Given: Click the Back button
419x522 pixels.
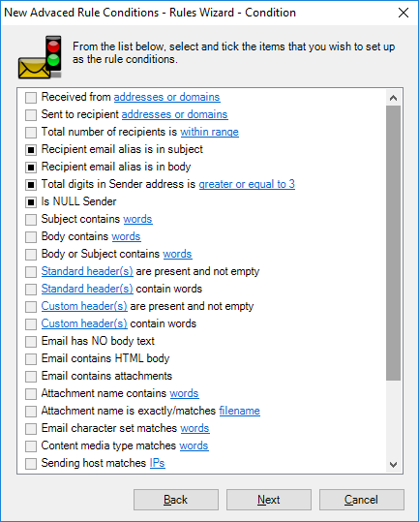Looking at the screenshot, I should 176,500.
